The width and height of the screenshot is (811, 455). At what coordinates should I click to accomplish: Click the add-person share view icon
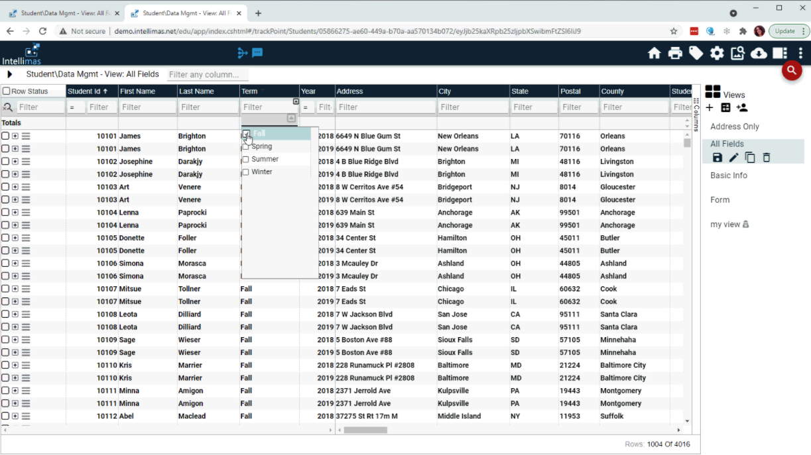tap(742, 107)
